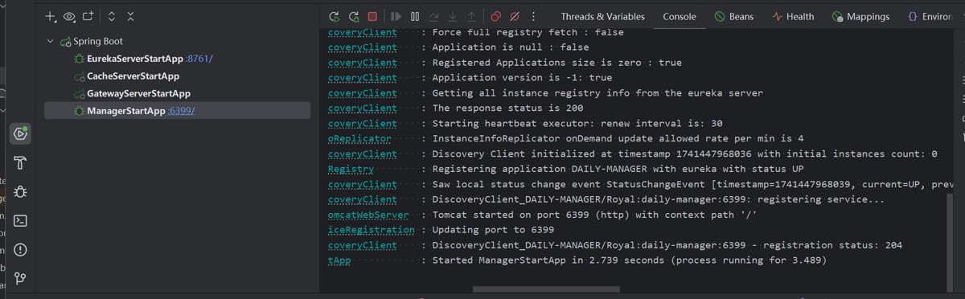
Task: Open the Git version control tool window
Action: (x=20, y=278)
